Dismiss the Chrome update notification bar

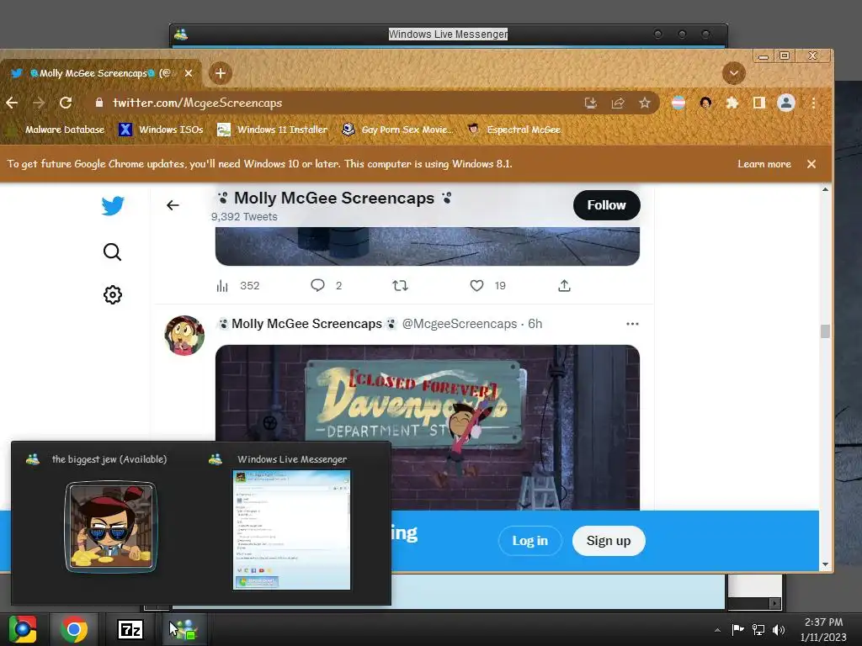[811, 164]
